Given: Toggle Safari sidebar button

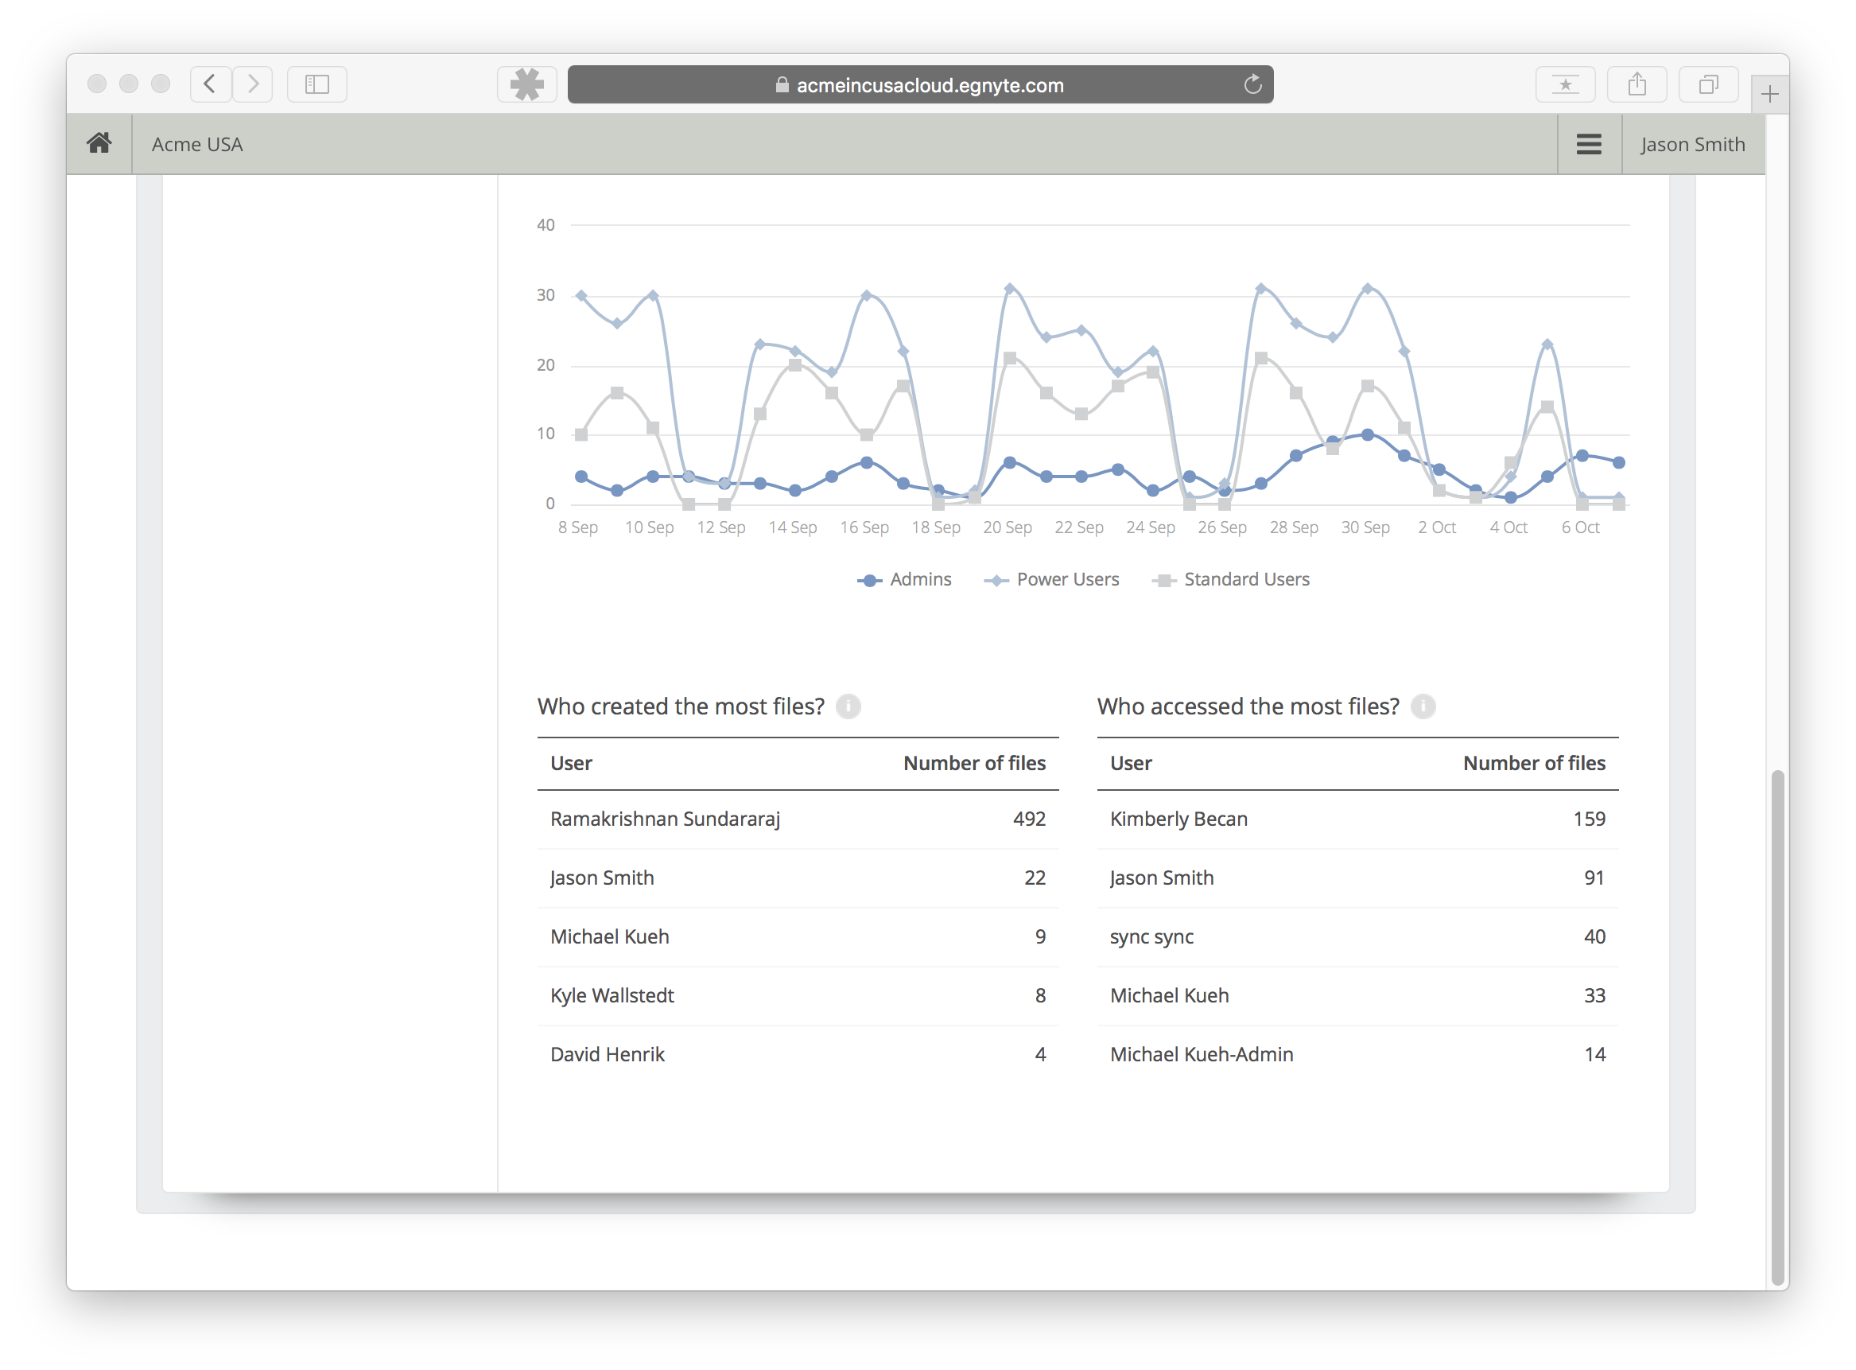Looking at the screenshot, I should (x=316, y=84).
